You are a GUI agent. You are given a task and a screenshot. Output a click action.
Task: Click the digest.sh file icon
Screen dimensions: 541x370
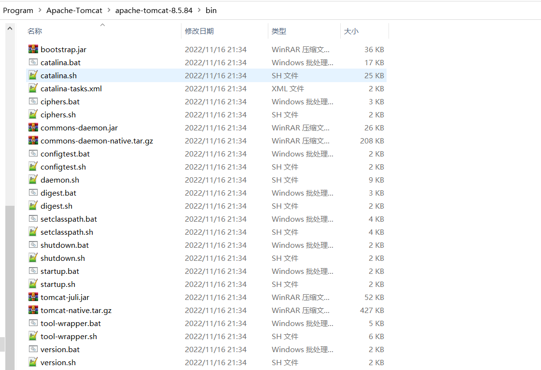pos(33,206)
